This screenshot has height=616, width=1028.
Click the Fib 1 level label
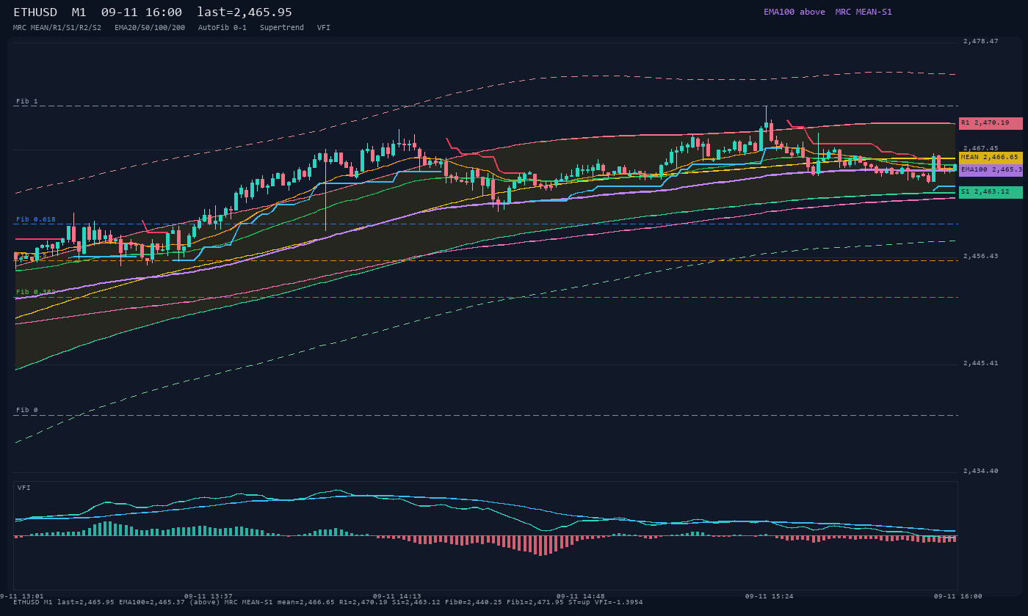pos(27,101)
